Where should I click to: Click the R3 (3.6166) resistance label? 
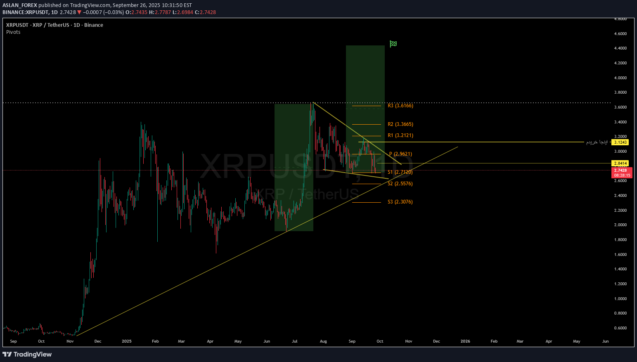tap(400, 106)
